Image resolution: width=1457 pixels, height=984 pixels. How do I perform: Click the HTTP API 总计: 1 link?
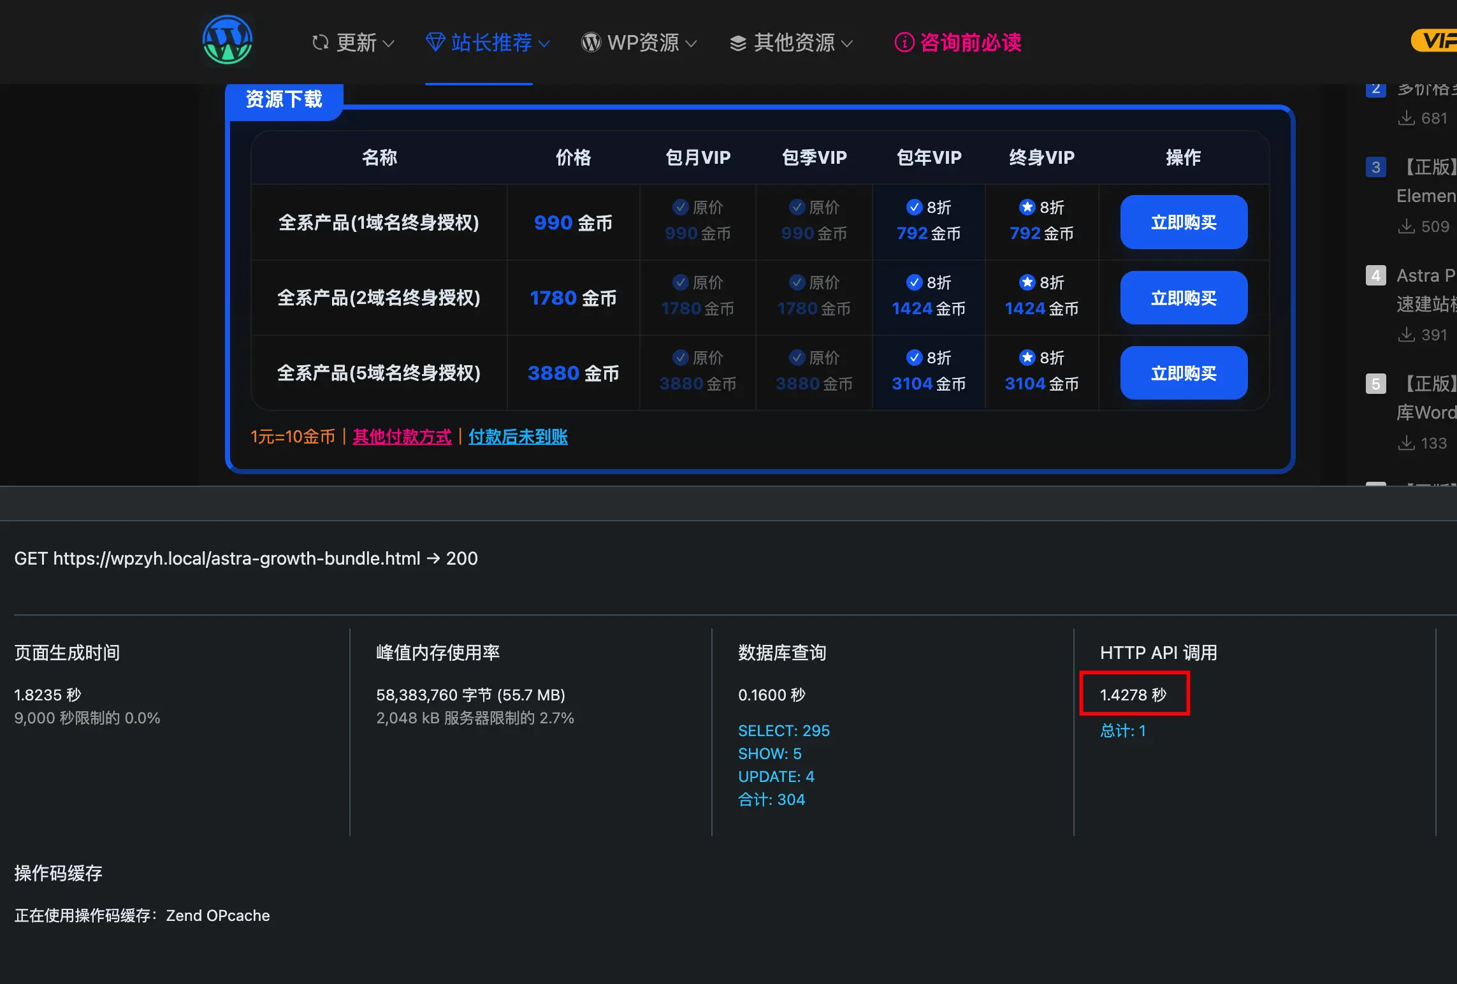pyautogui.click(x=1123, y=730)
